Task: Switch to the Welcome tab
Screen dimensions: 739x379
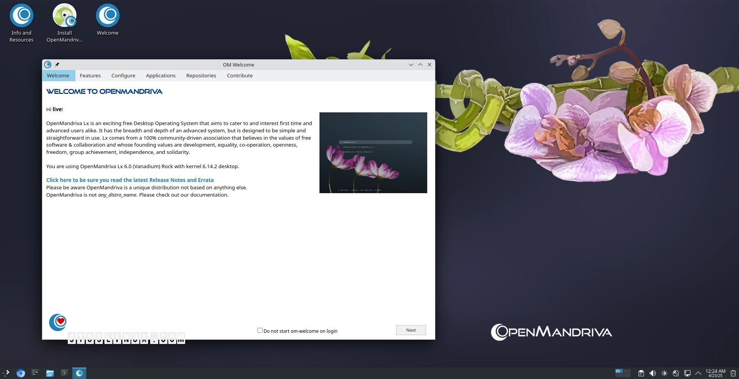Action: click(x=58, y=76)
